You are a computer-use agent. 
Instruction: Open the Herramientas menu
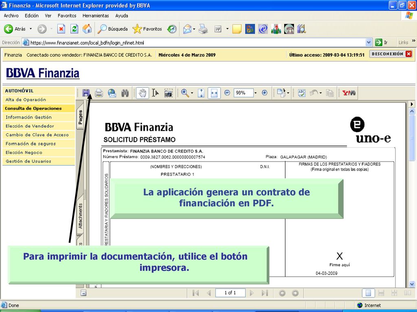(96, 16)
